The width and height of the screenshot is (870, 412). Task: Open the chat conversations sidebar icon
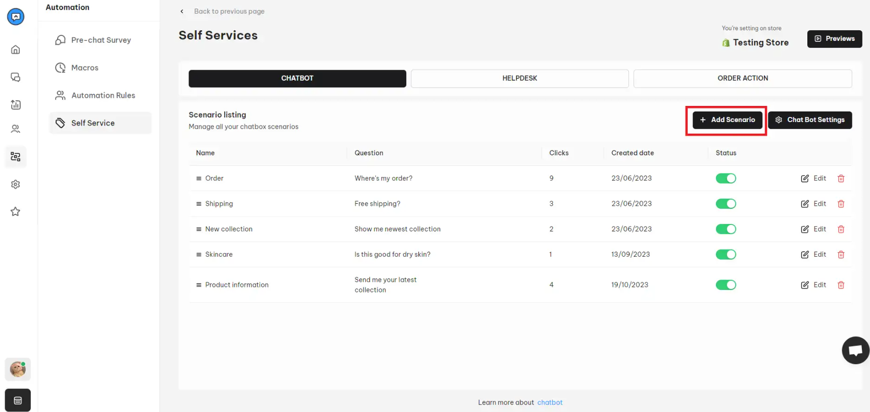tap(16, 77)
